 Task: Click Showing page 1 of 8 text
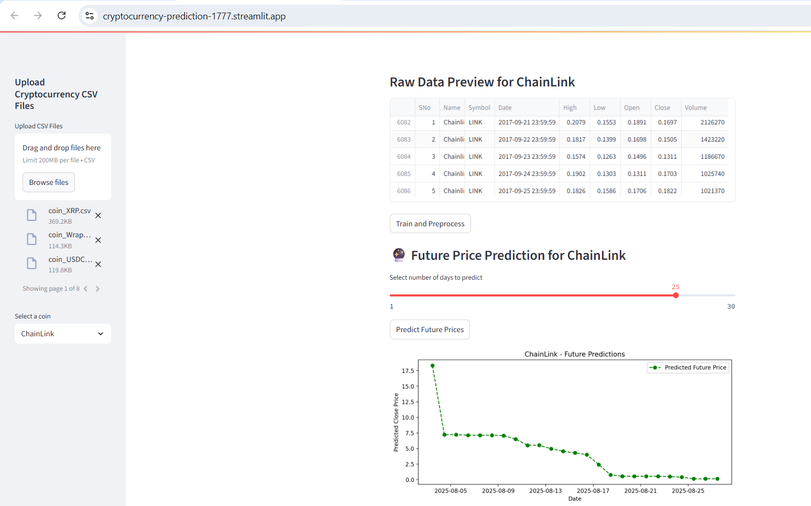(51, 289)
